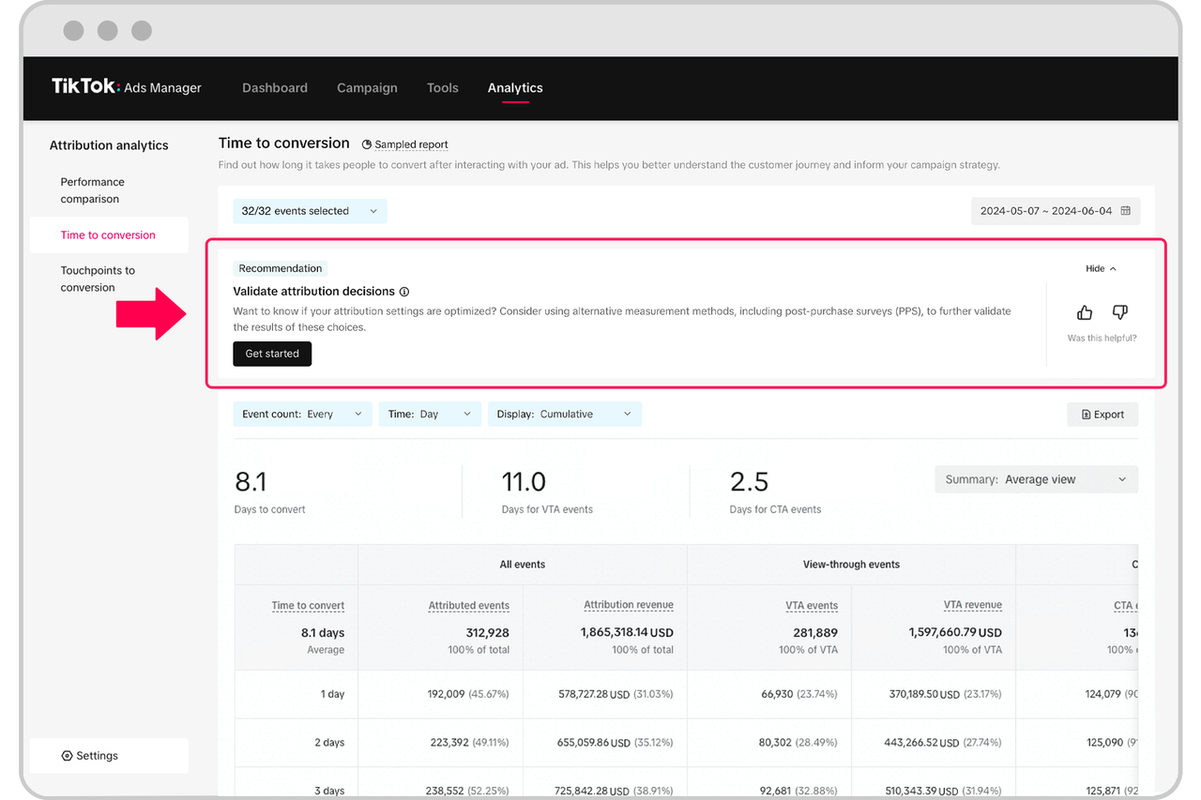
Task: Click the 80,302 VTA events cell
Action: pyautogui.click(x=799, y=743)
